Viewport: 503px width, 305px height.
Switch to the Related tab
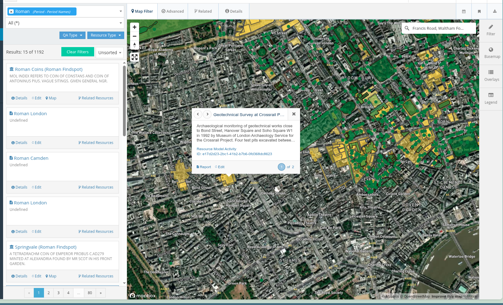pos(203,11)
